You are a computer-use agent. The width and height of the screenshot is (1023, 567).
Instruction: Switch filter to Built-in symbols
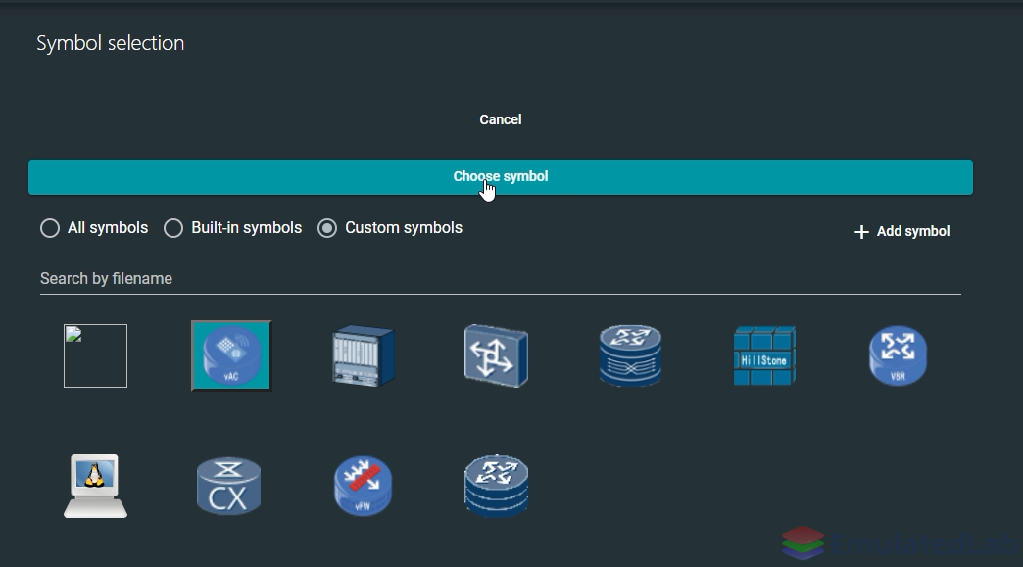[x=173, y=228]
